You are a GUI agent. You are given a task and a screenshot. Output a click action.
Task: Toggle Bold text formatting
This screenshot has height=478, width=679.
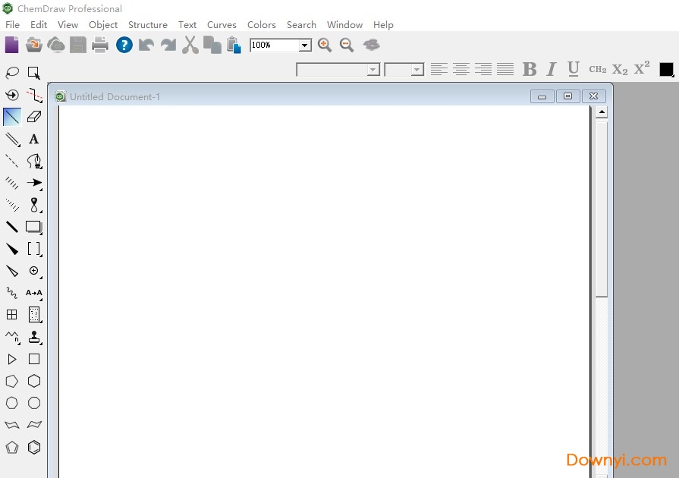pos(530,69)
